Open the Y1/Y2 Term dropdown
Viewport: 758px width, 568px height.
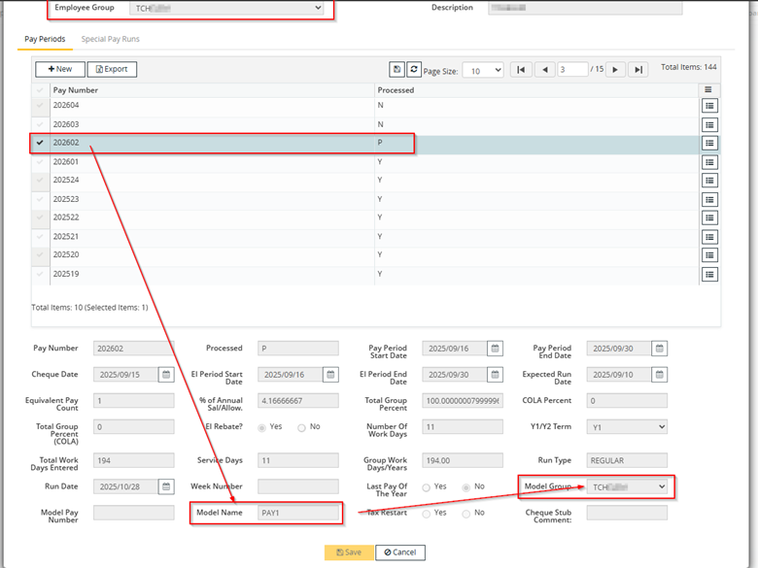point(627,427)
